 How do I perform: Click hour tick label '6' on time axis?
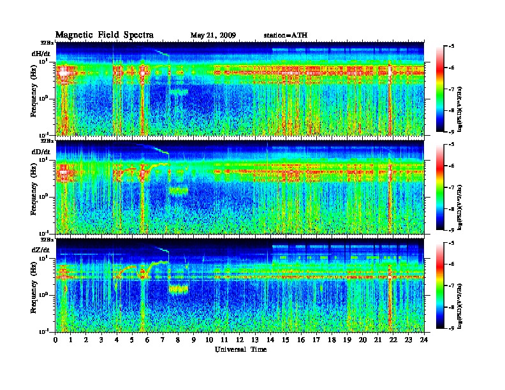147,340
